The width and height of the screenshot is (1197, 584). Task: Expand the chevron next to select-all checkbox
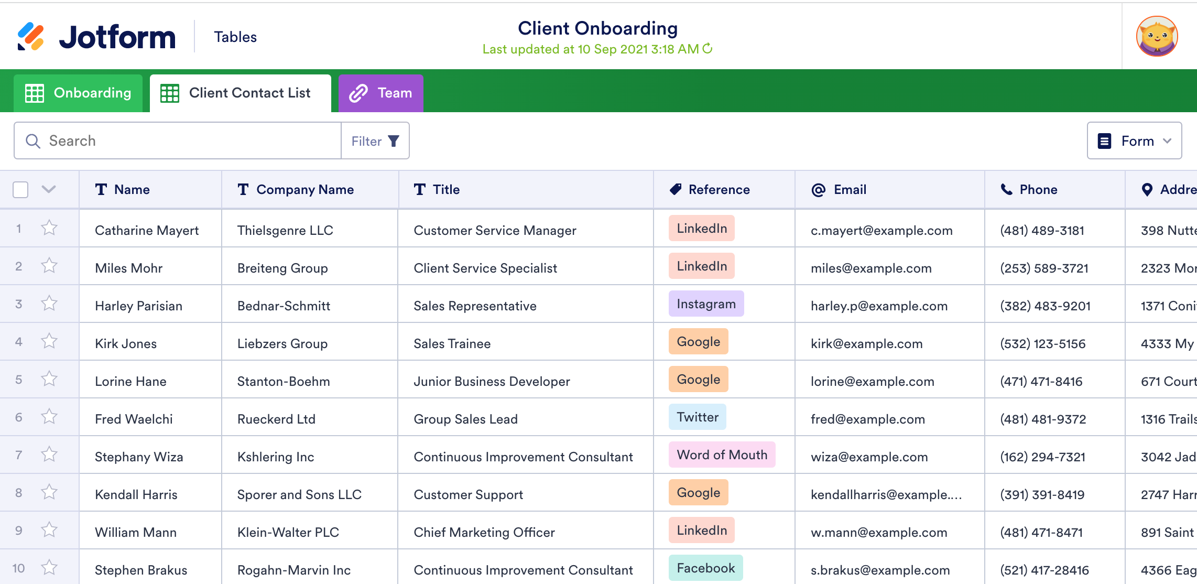tap(49, 189)
